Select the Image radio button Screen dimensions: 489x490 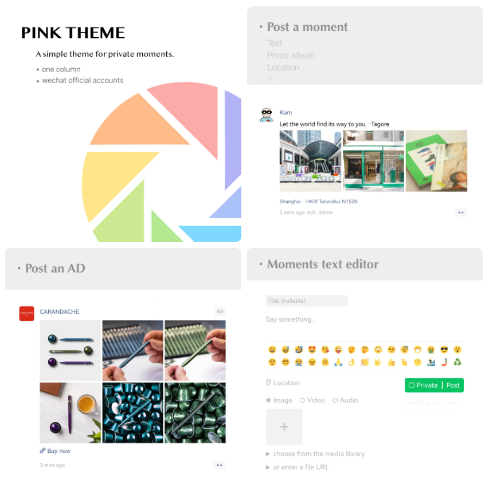[x=268, y=400]
